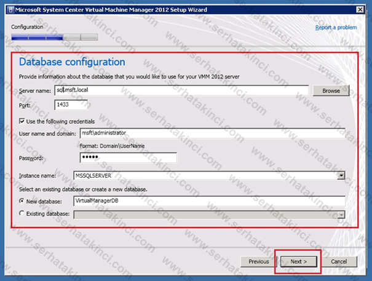Click the Format: Domain\UserName hint text
The image size is (372, 281).
pyautogui.click(x=112, y=146)
